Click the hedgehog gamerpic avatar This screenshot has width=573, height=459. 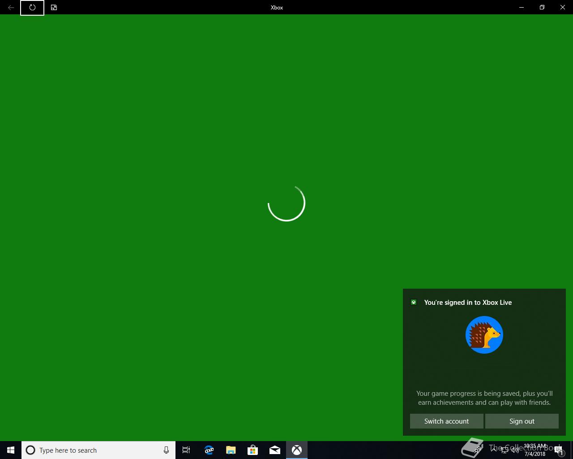(484, 335)
